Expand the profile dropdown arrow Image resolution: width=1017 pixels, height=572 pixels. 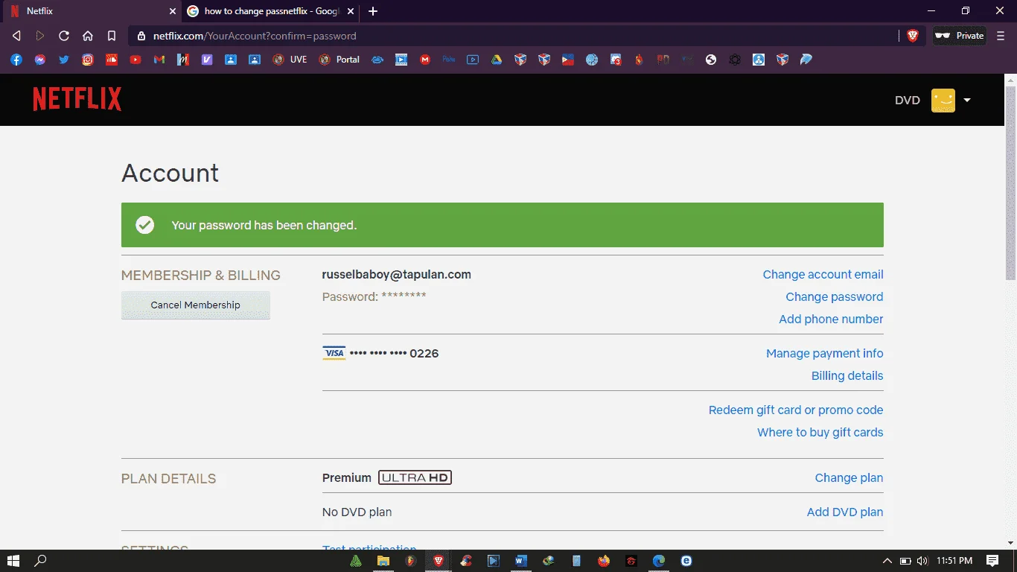click(967, 101)
